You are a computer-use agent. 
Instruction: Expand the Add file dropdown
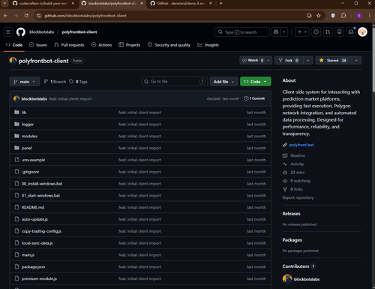pyautogui.click(x=223, y=82)
